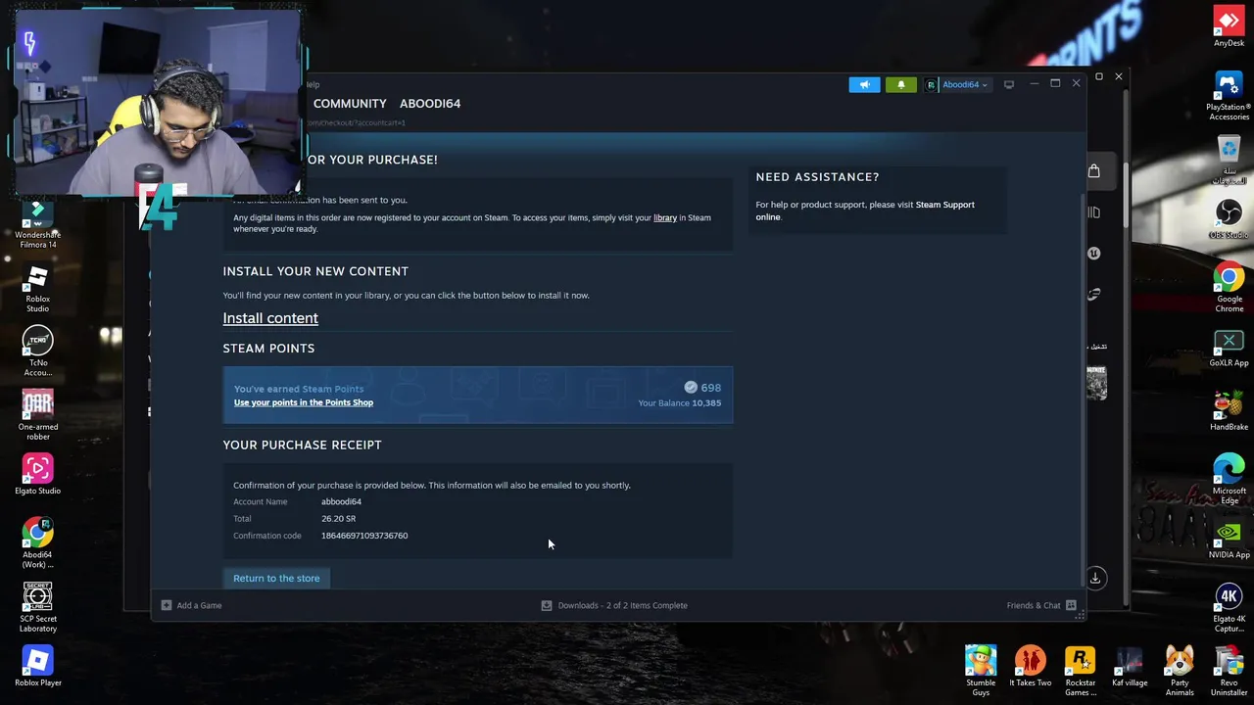Open Abodi64 (Work) Chrome shortcut
1254x705 pixels.
click(37, 543)
